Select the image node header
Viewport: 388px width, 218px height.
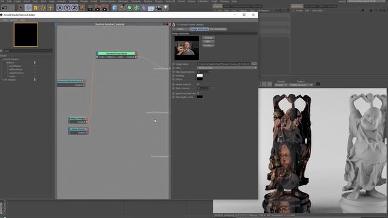[x=78, y=119]
